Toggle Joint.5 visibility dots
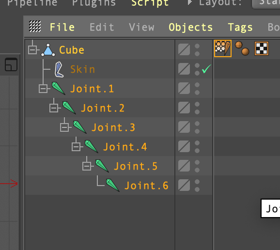Image resolution: width=280 pixels, height=250 pixels. click(x=197, y=166)
